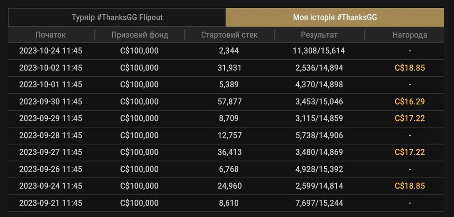Image resolution: width=454 pixels, height=217 pixels.
Task: Select the 2023-10-02 11:45 tournament row
Action: [226, 68]
